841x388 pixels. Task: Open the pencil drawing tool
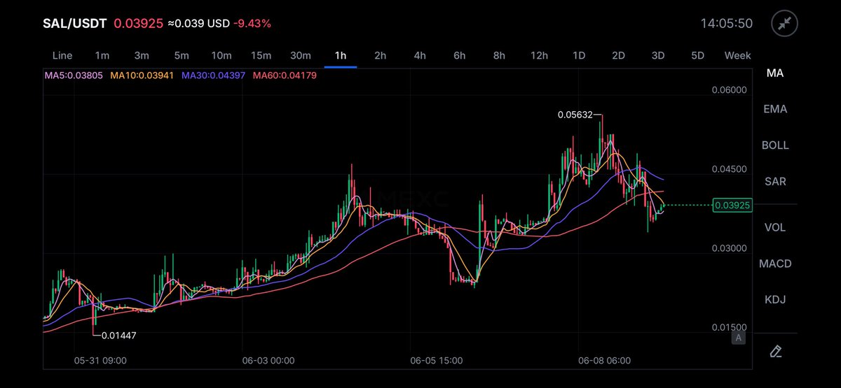[775, 351]
